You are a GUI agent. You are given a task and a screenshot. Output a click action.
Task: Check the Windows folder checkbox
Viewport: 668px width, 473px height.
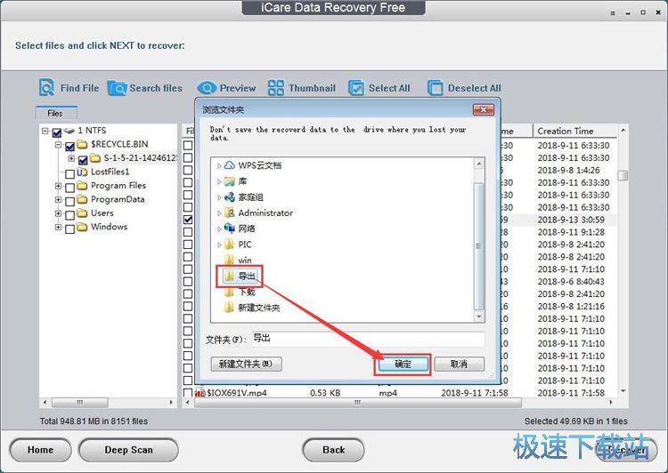(x=69, y=228)
